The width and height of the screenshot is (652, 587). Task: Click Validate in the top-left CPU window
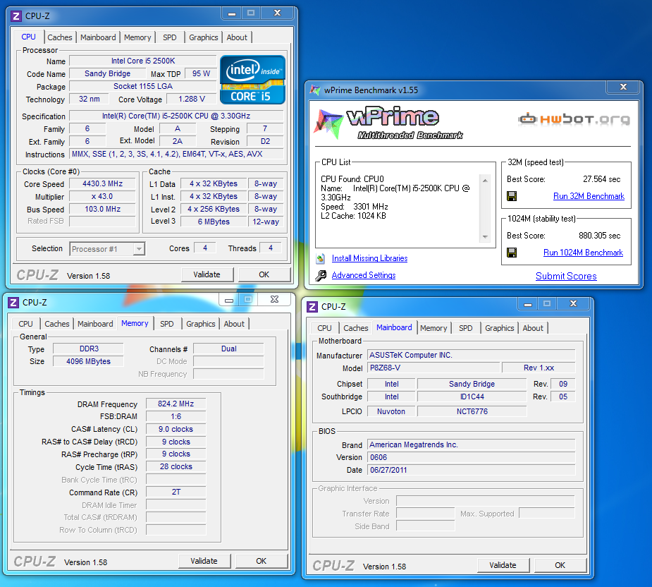(207, 274)
